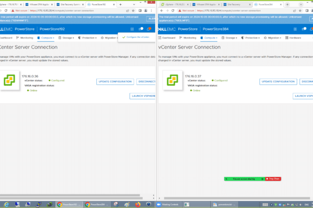Open Compute dropdown in PowerStore384 window
The image size is (313, 208).
[209, 38]
